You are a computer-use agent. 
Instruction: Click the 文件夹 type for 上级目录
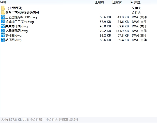pos(136,8)
